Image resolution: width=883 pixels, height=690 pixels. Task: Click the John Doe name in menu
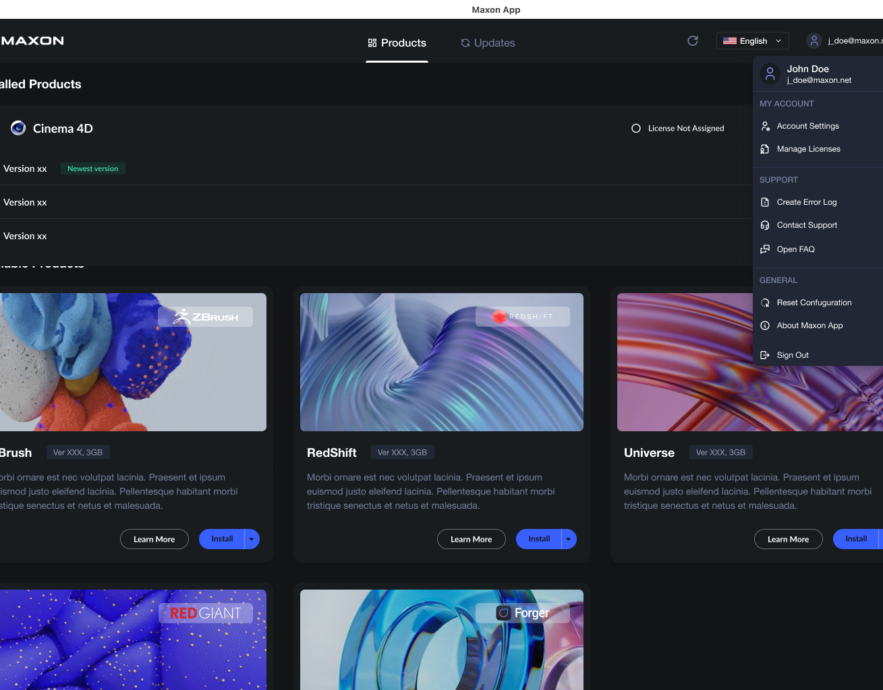click(x=807, y=69)
